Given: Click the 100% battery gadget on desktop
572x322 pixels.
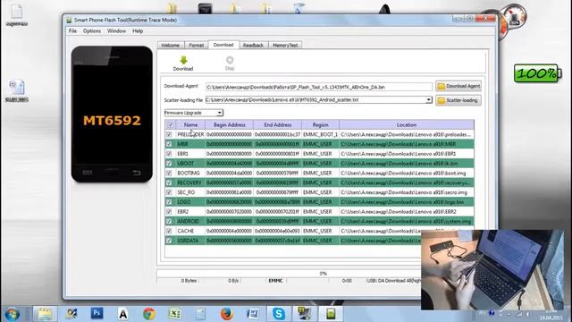Looking at the screenshot, I should pyautogui.click(x=537, y=73).
